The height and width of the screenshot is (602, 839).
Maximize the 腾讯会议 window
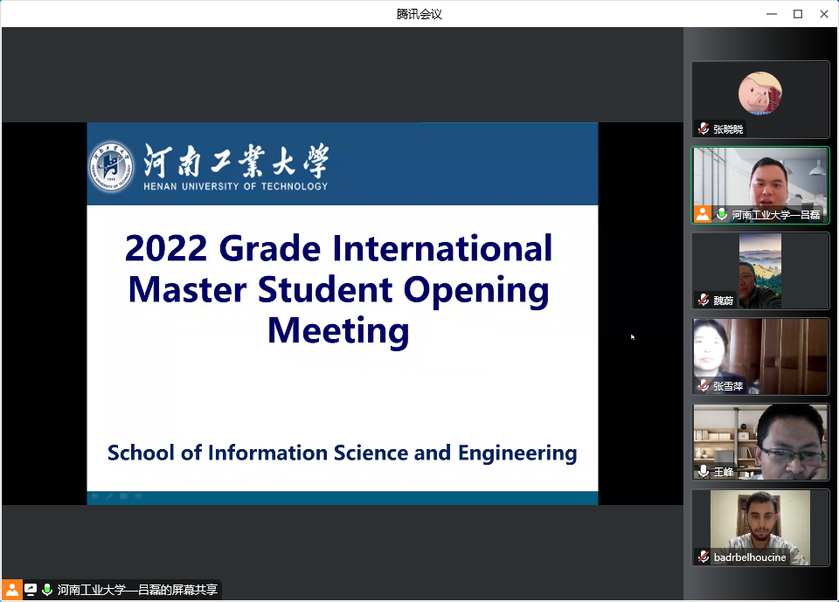pyautogui.click(x=797, y=13)
